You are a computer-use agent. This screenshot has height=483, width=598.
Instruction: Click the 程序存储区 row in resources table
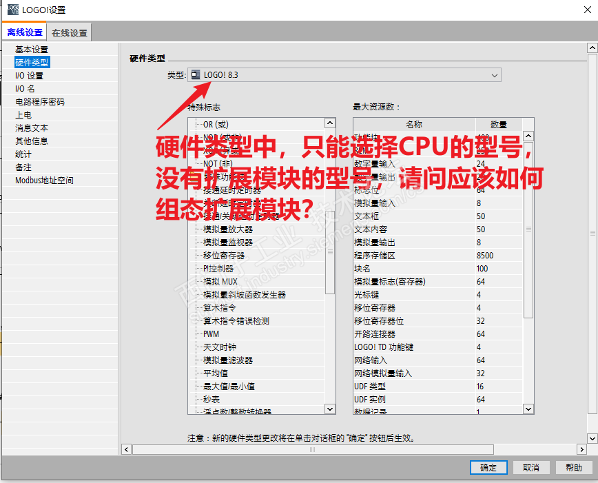coord(438,255)
